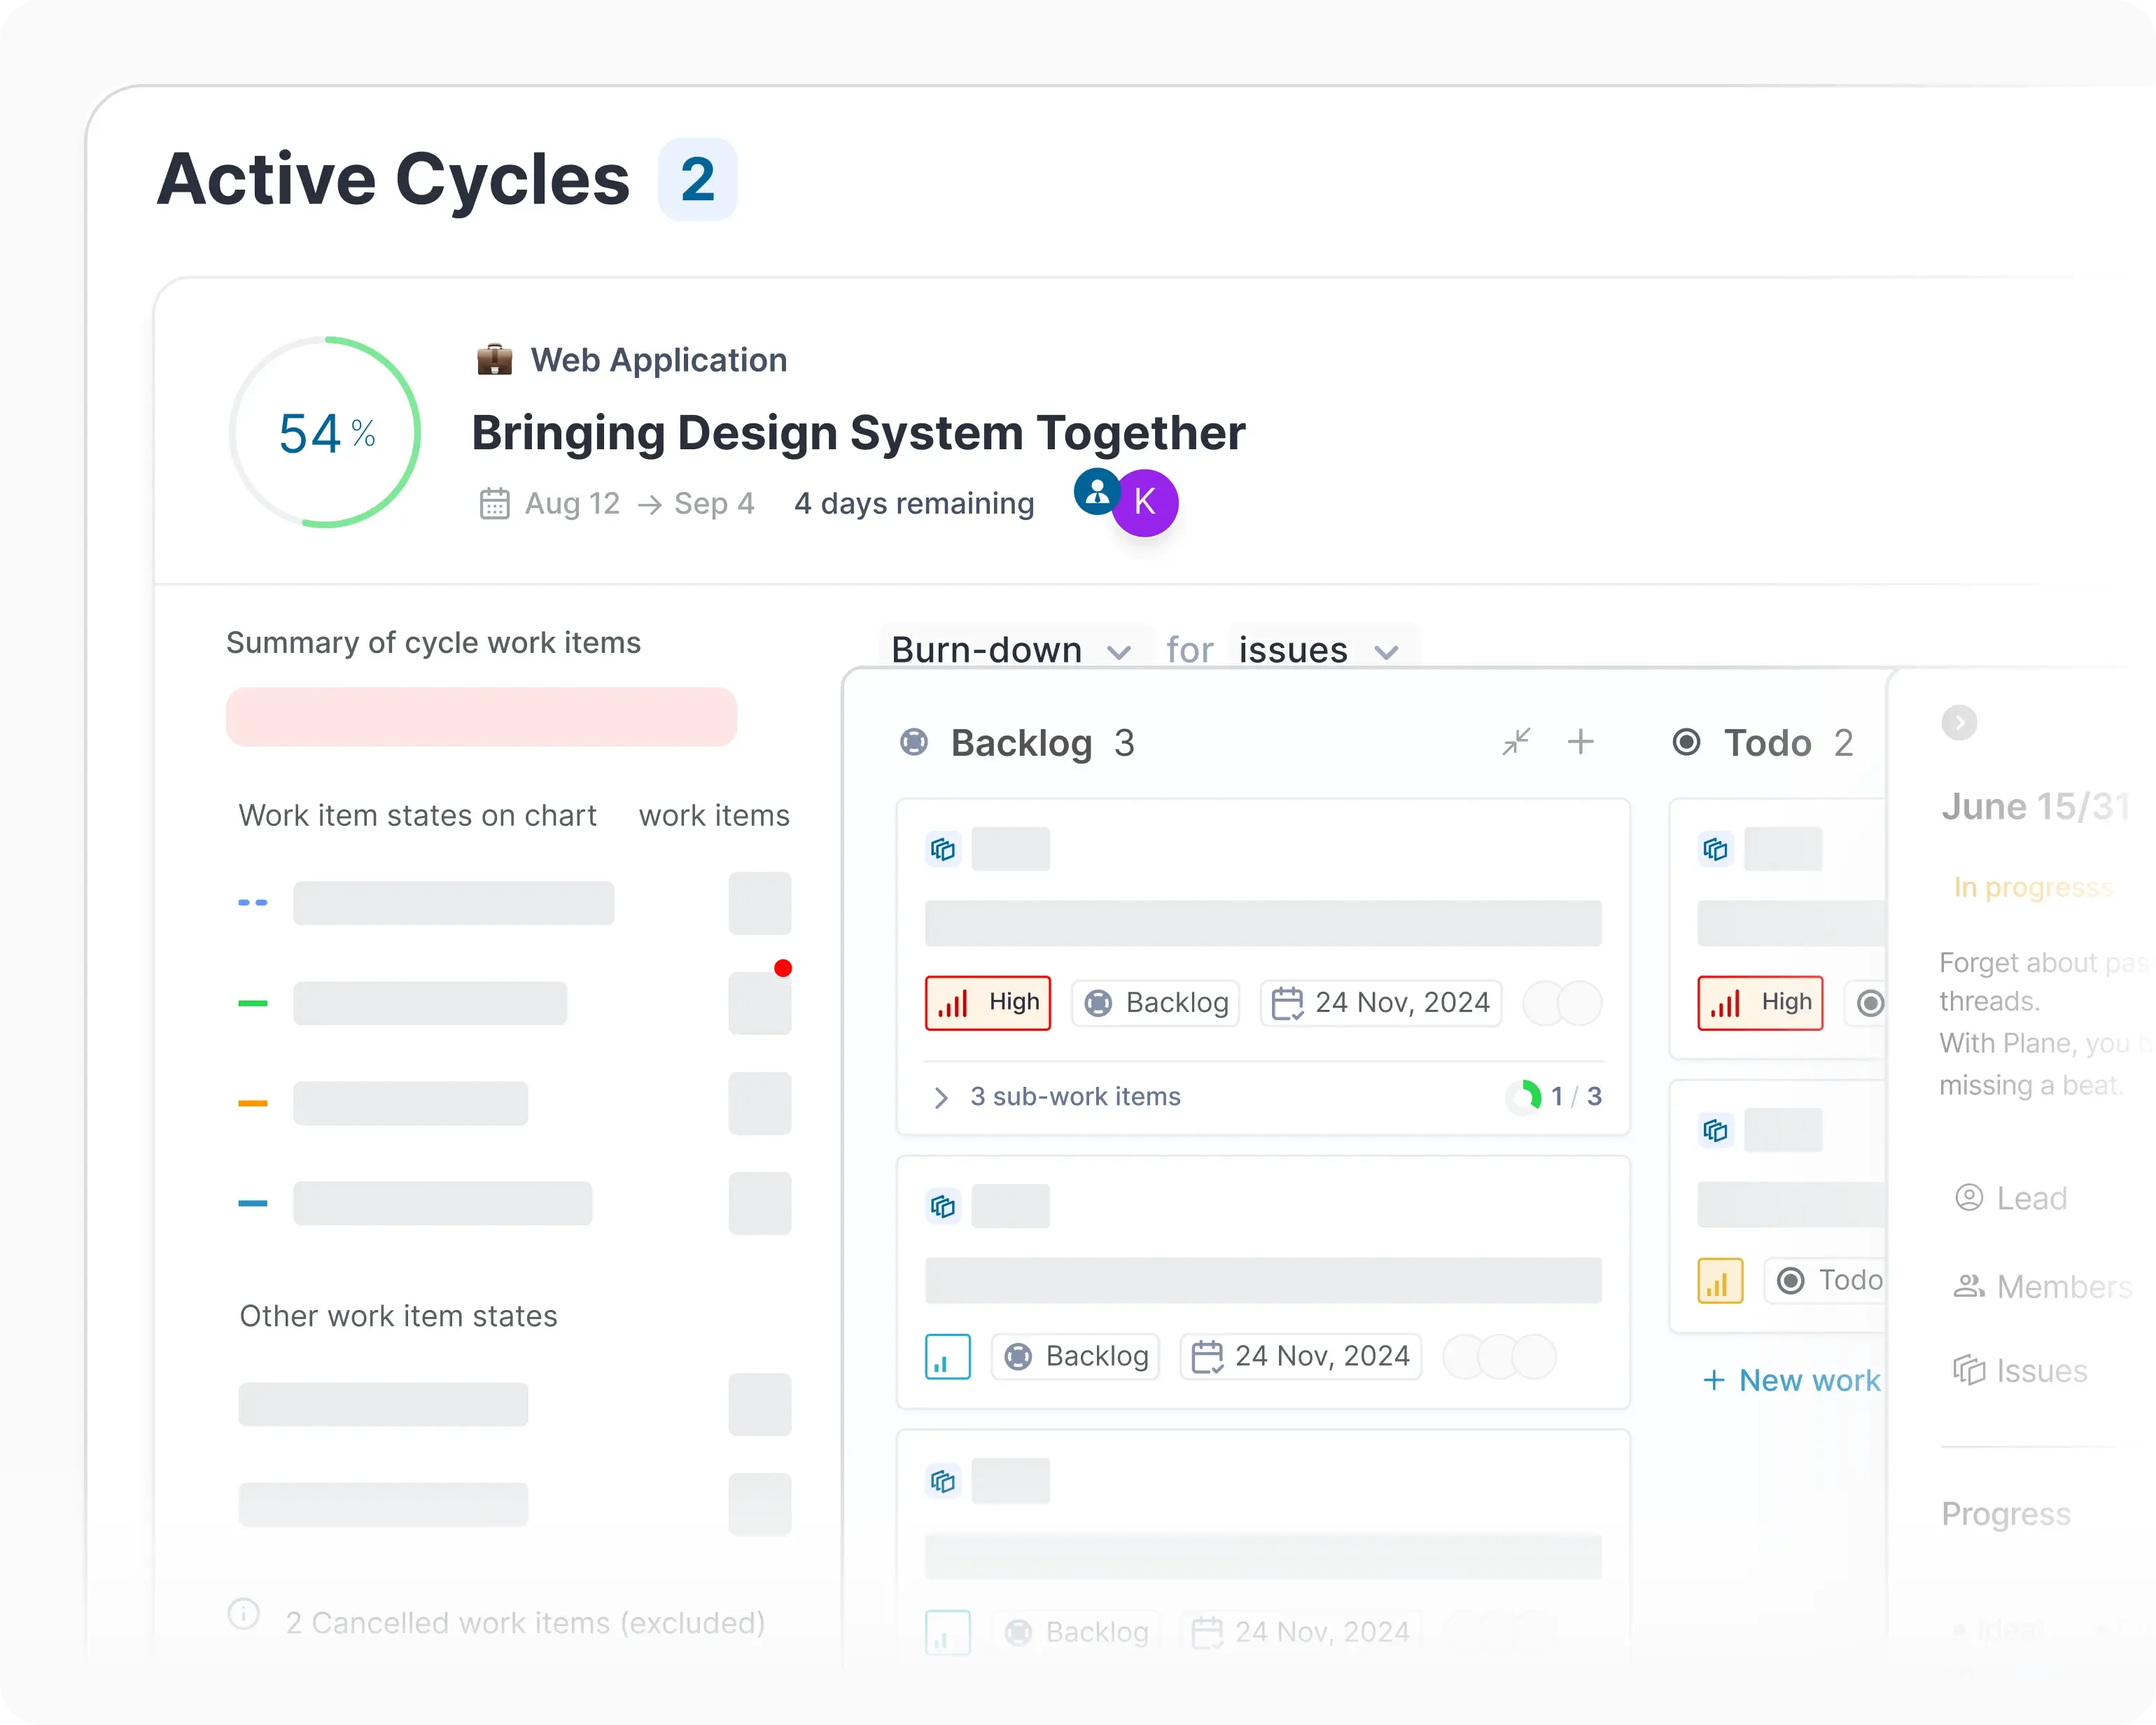The height and width of the screenshot is (1725, 2156).
Task: Click the New work button
Action: (1793, 1380)
